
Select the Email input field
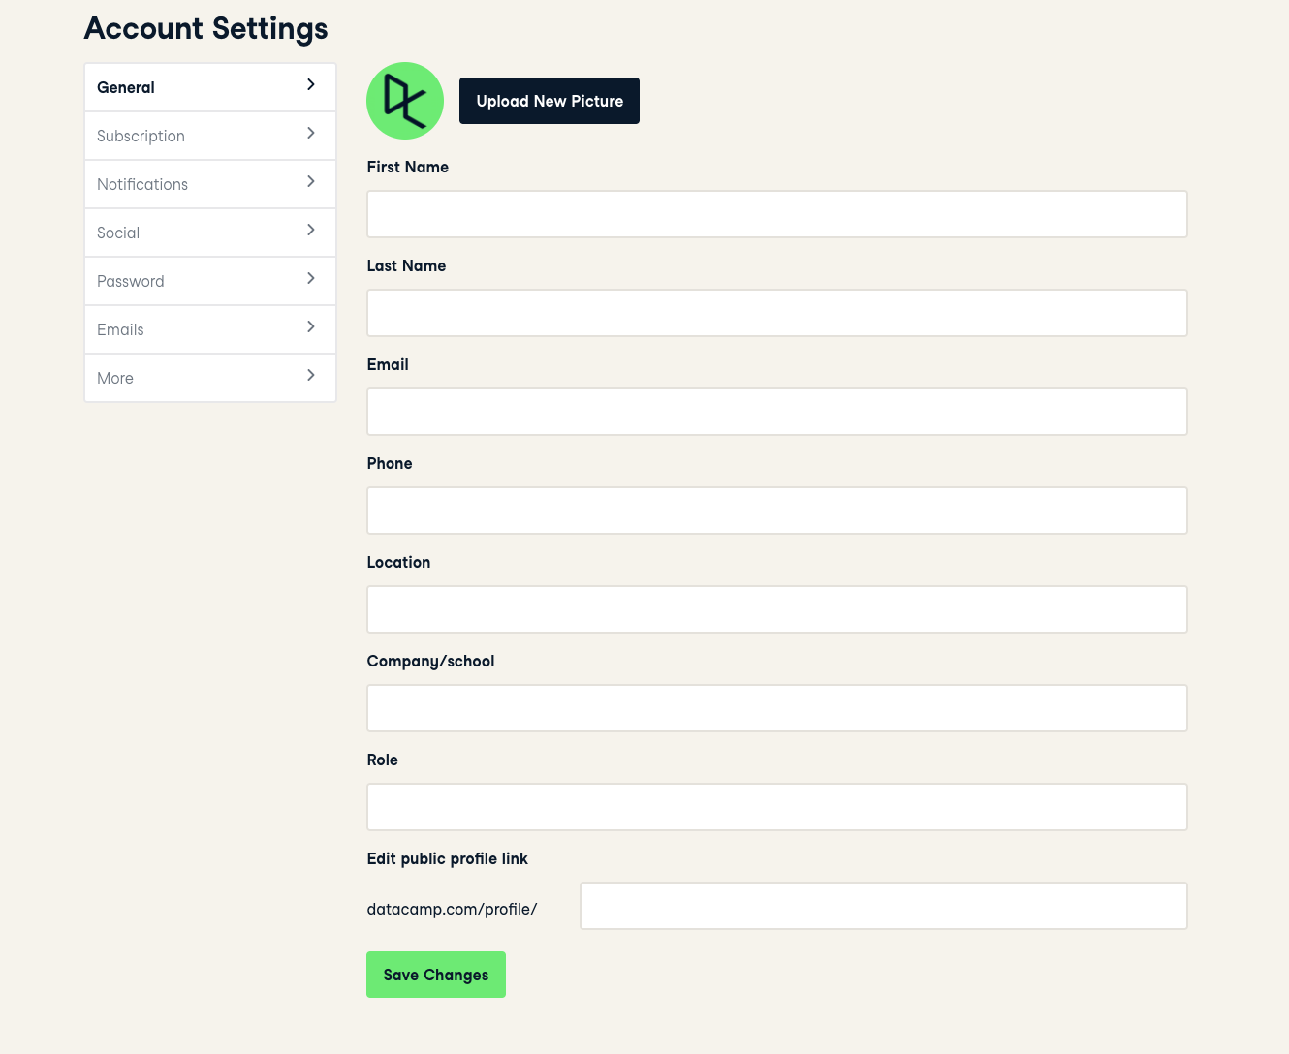(776, 412)
